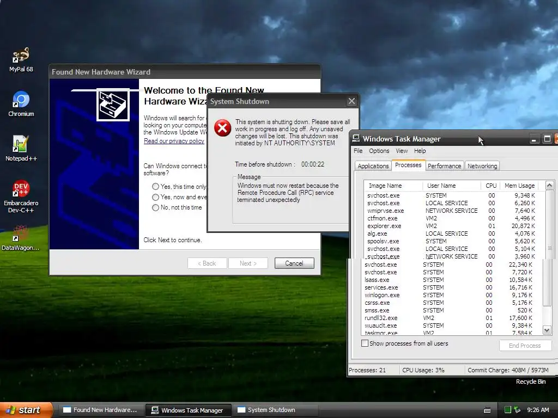Open the MyPal 68 desktop icon
The image size is (558, 418).
pyautogui.click(x=21, y=59)
